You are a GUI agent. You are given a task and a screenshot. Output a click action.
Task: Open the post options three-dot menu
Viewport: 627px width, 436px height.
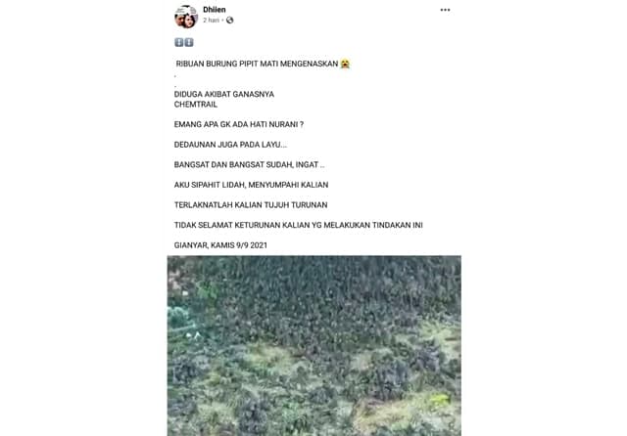click(x=445, y=10)
